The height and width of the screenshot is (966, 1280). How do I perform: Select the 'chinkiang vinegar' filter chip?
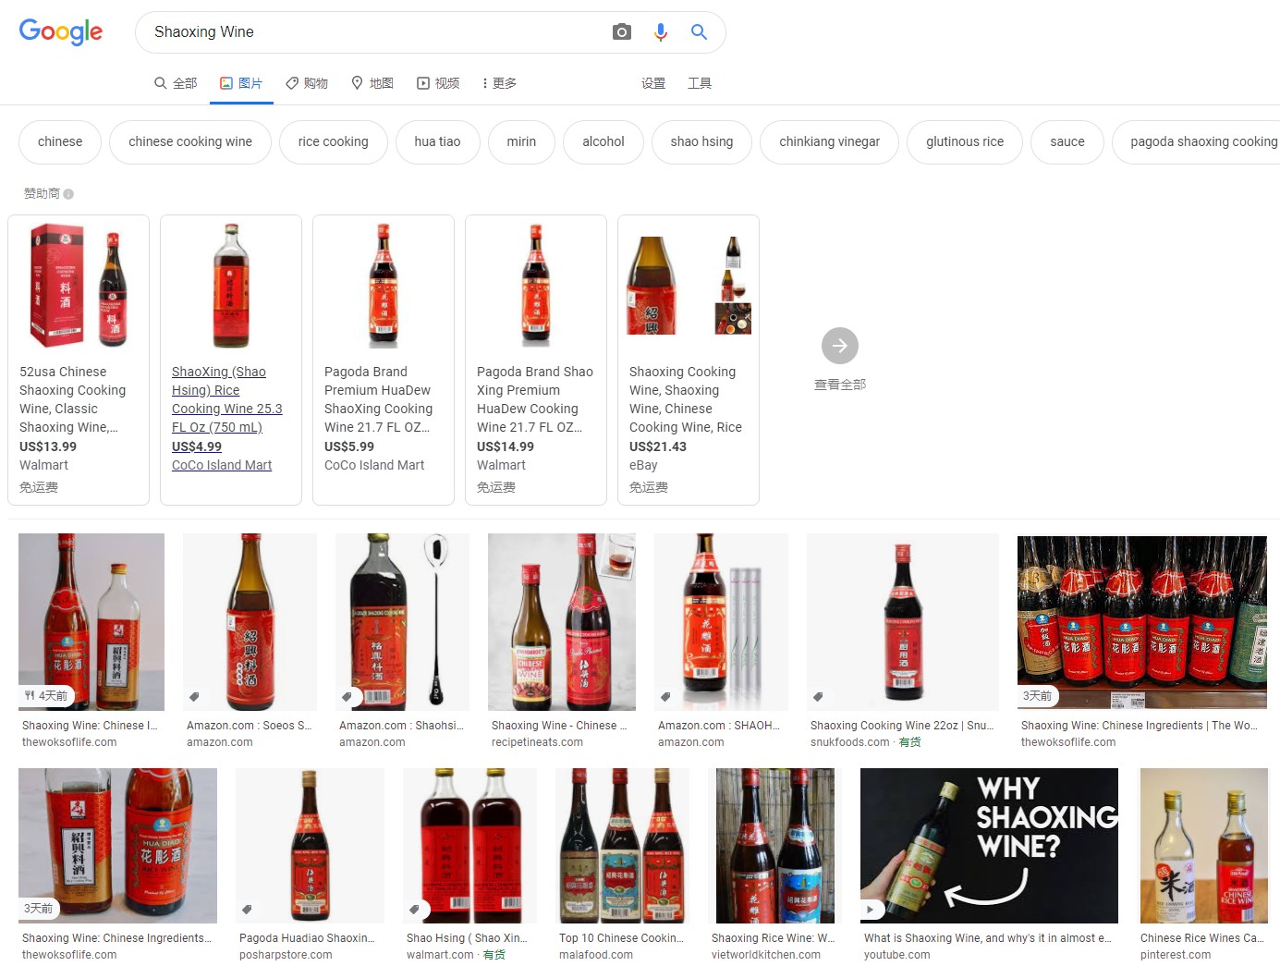point(829,141)
